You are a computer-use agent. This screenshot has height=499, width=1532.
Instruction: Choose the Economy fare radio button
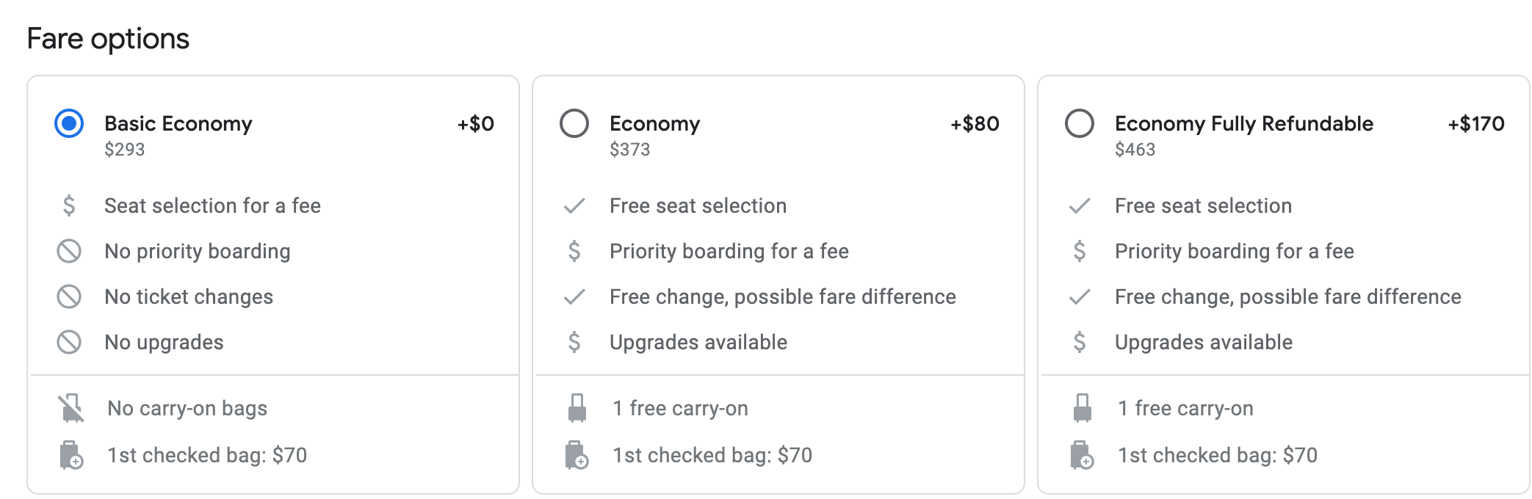coord(574,123)
